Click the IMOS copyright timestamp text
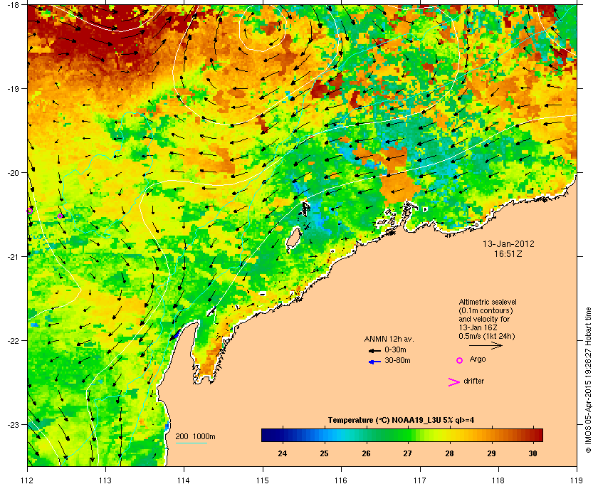Image resolution: width=598 pixels, height=484 pixels. (x=588, y=382)
